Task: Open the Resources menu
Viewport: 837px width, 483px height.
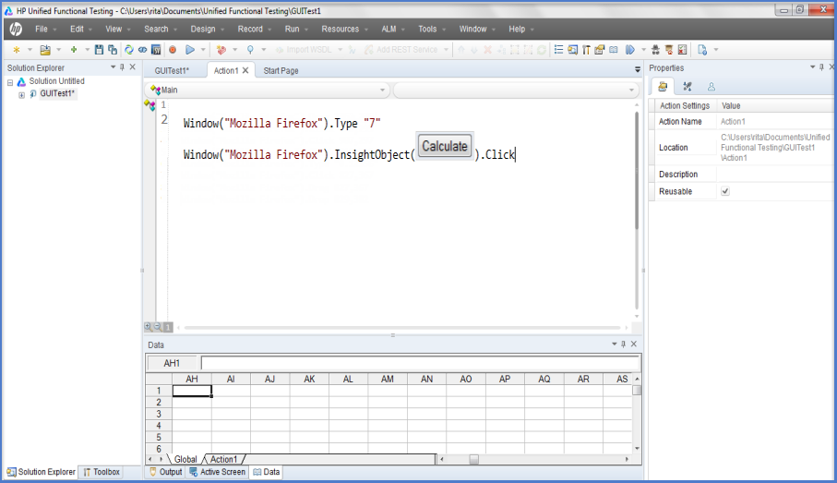Action: point(340,29)
